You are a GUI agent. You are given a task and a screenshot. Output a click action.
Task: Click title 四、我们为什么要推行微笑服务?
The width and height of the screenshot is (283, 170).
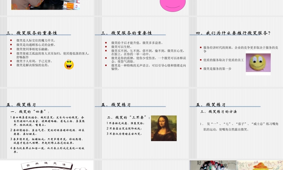click(x=233, y=33)
